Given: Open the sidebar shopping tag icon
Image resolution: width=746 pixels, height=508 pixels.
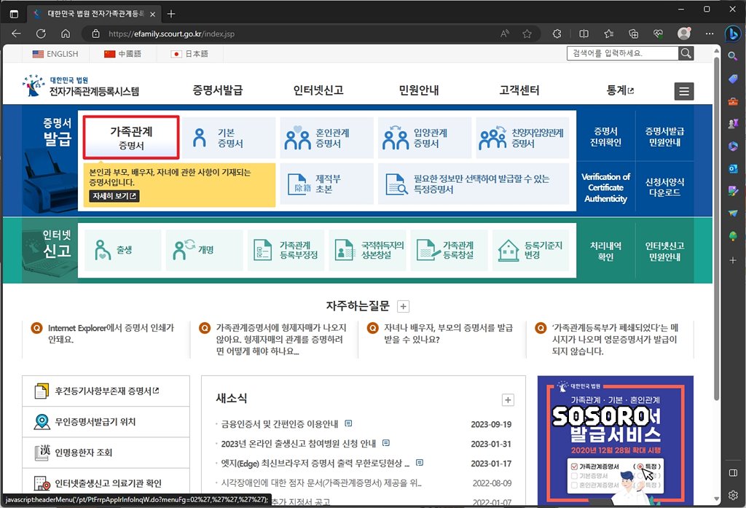Looking at the screenshot, I should [733, 79].
